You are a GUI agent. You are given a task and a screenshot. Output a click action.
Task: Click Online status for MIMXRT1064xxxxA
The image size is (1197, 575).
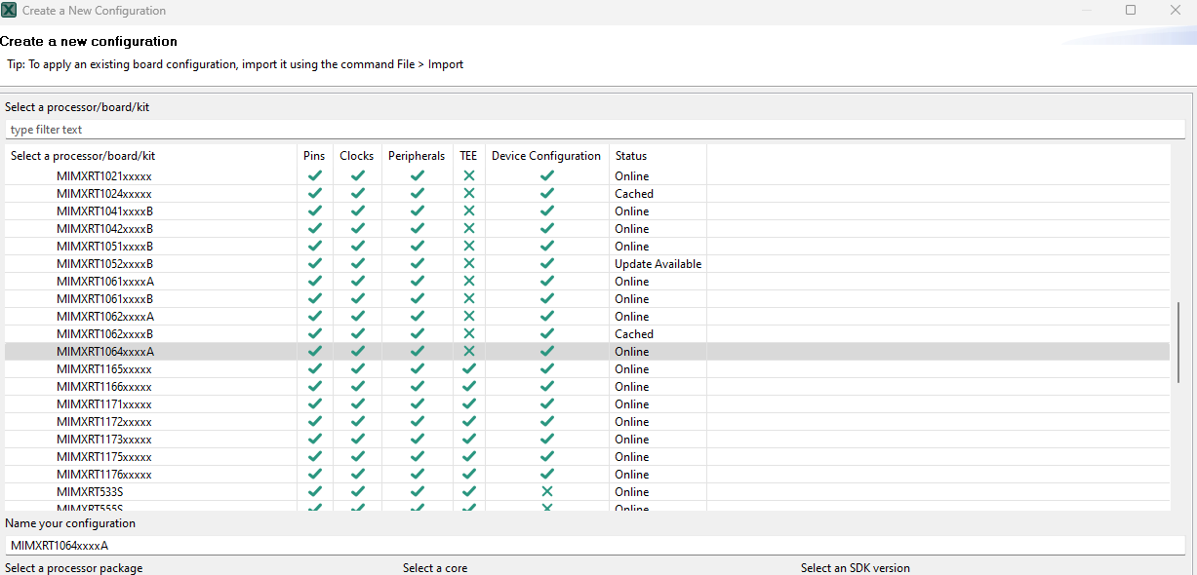pos(631,352)
